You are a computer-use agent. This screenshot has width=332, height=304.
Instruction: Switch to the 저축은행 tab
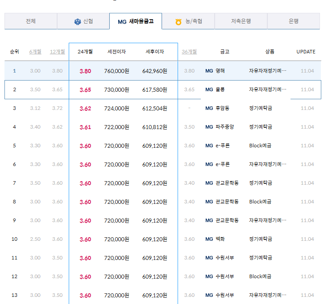pyautogui.click(x=241, y=21)
